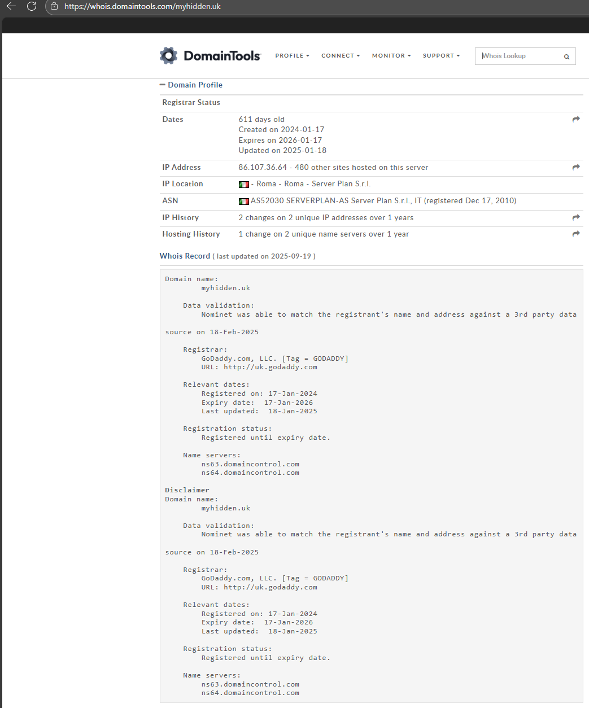Click the first 'GoDaddy.com, LLC. [Tag = GODADDY]' line
Image resolution: width=589 pixels, height=708 pixels.
pyautogui.click(x=275, y=359)
